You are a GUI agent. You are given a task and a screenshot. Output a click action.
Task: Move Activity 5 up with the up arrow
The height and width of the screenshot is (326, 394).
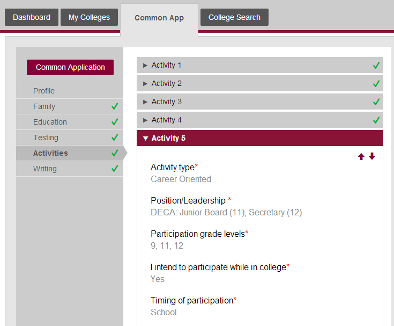(x=361, y=156)
